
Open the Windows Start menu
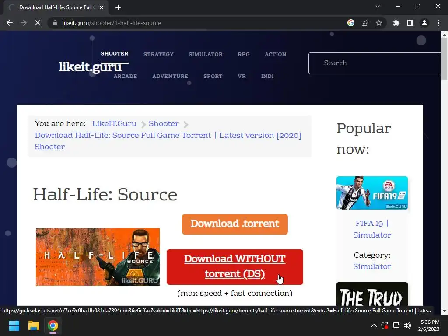pyautogui.click(x=14, y=325)
